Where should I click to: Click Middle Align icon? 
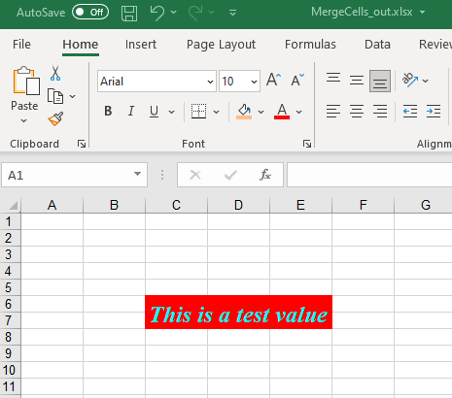coord(357,80)
